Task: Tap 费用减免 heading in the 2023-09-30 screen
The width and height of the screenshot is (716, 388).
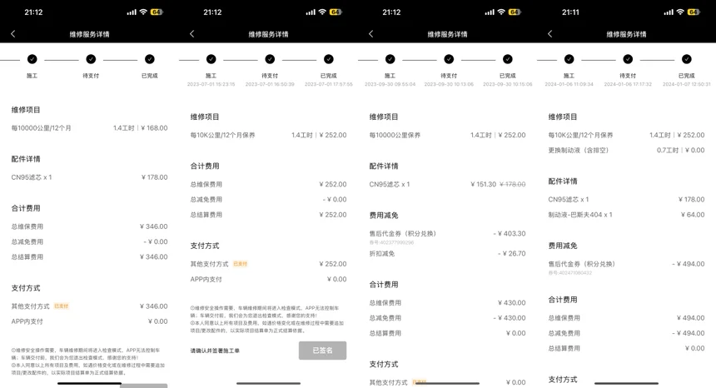Action: point(384,216)
